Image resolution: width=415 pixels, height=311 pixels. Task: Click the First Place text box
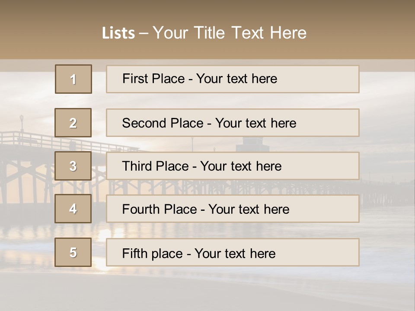click(233, 79)
